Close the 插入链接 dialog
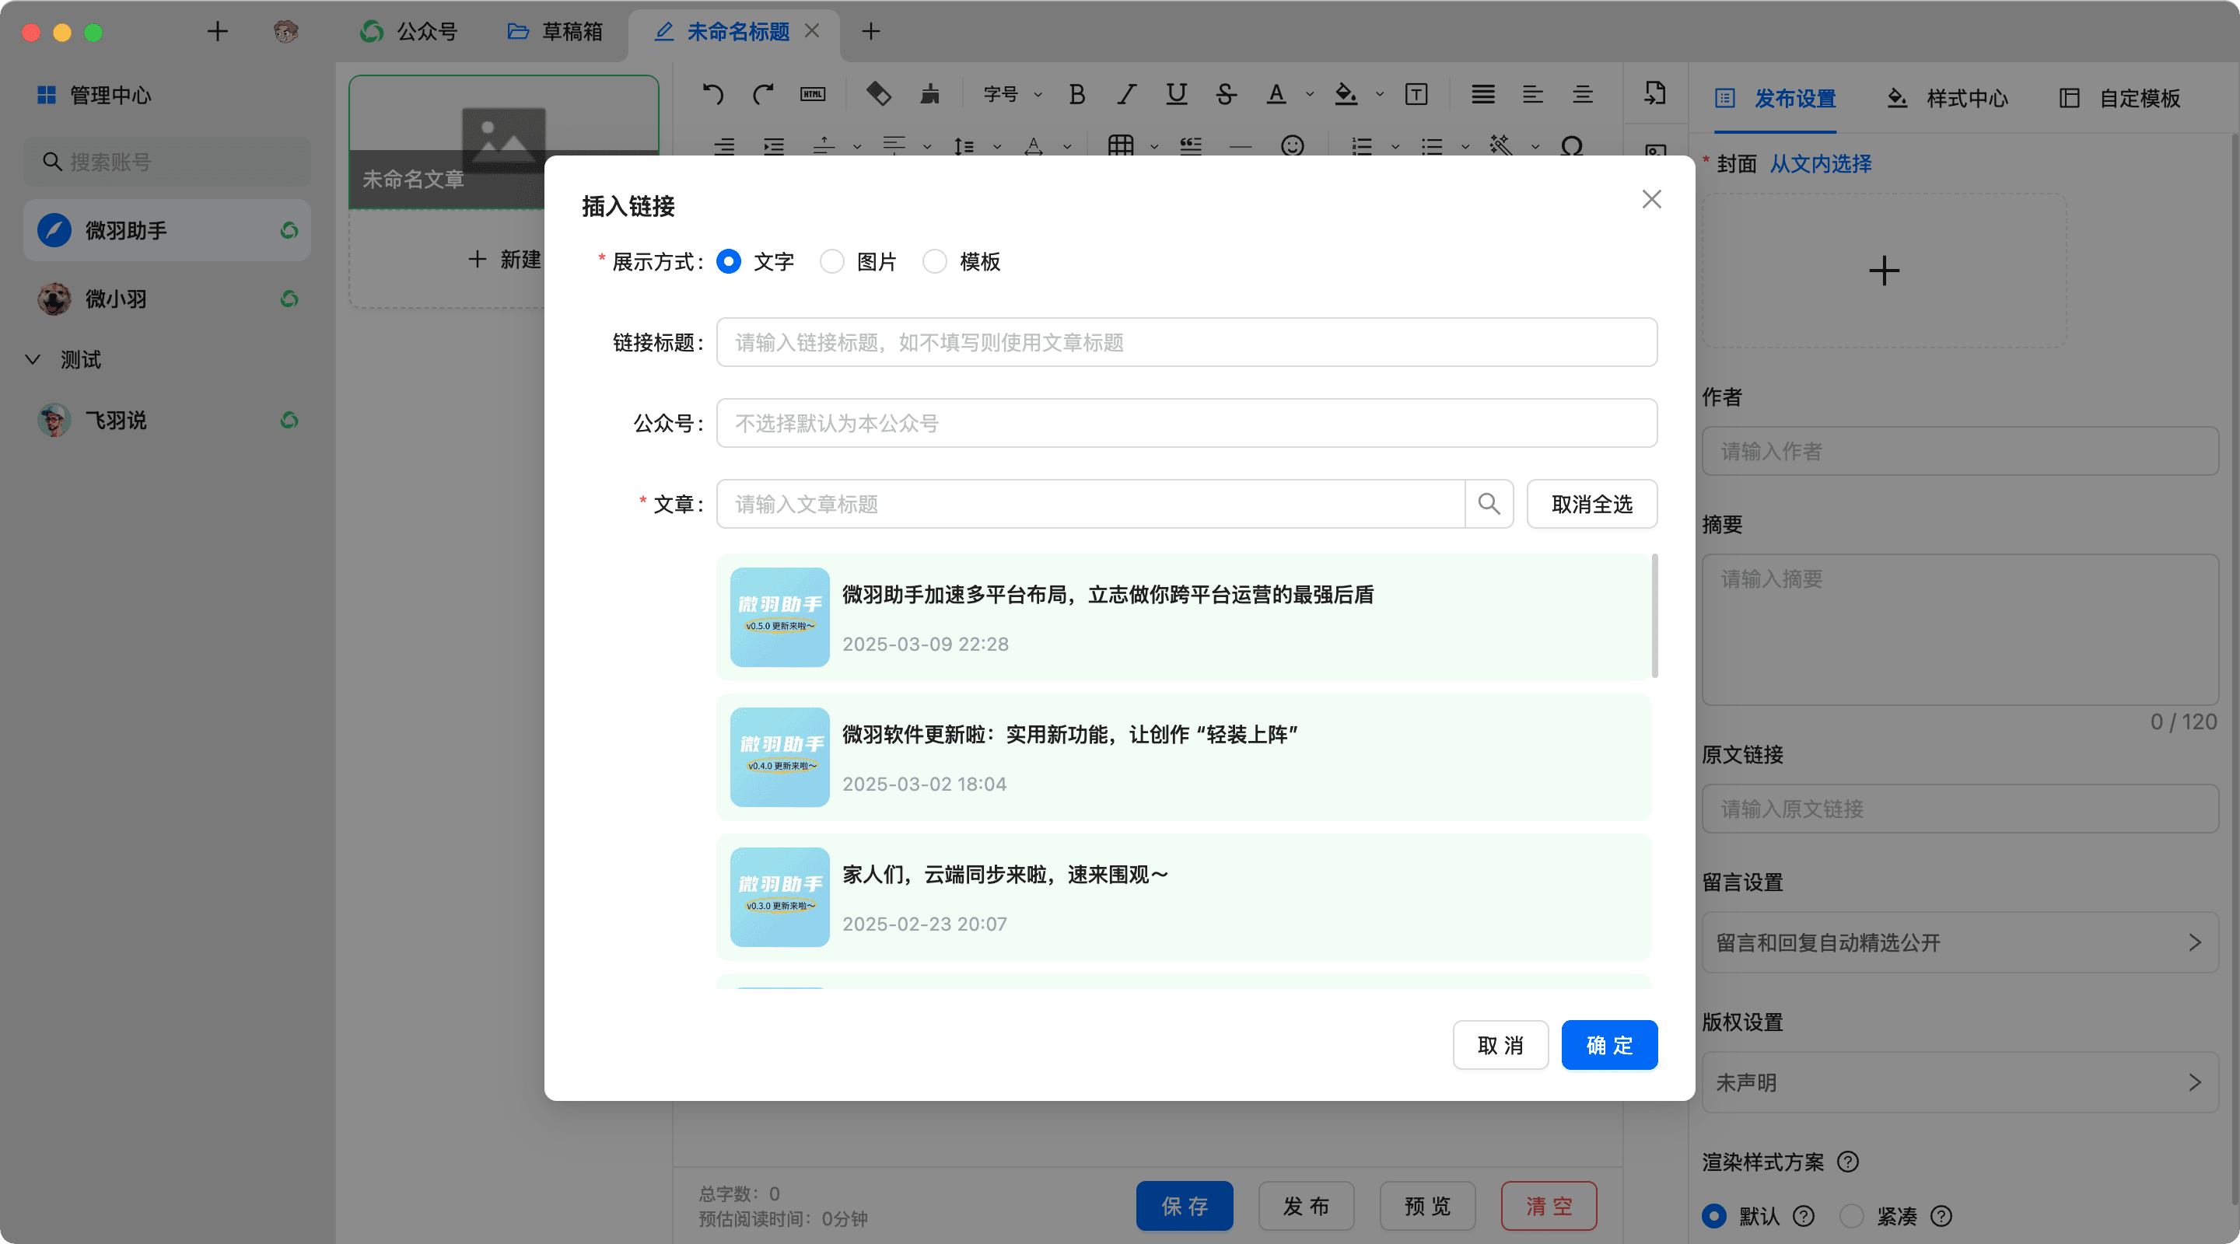Image resolution: width=2240 pixels, height=1244 pixels. coord(1651,199)
